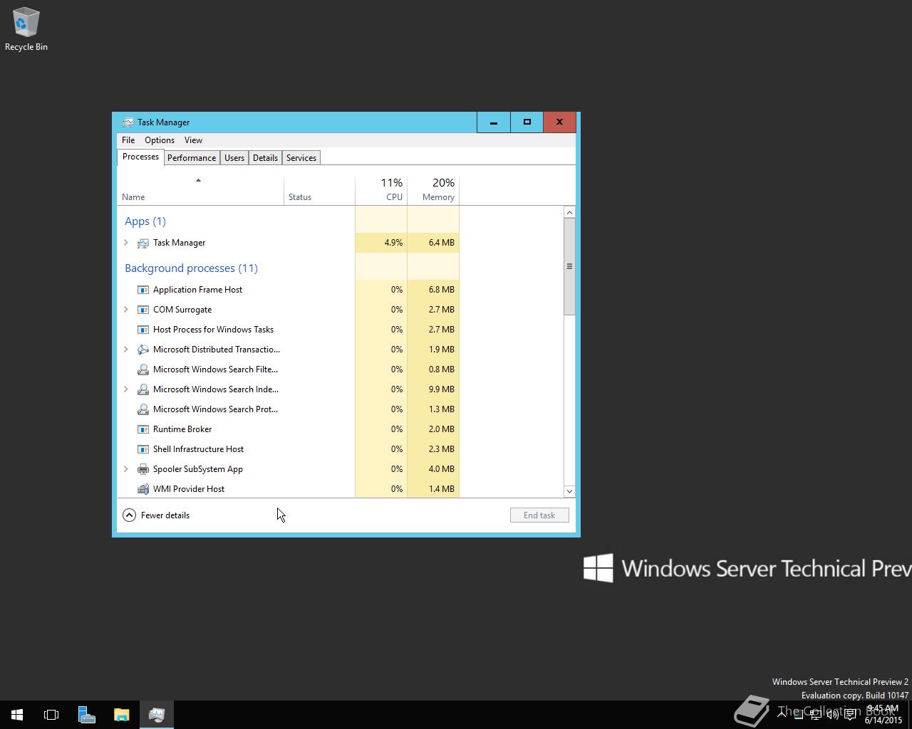This screenshot has width=912, height=729.
Task: Click the Task Manager title bar icon
Action: (x=128, y=122)
